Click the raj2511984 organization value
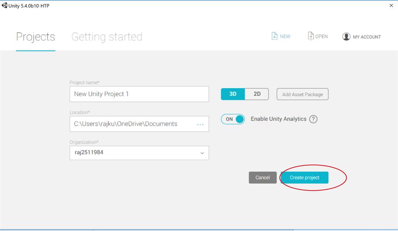398x231 pixels. coord(89,153)
